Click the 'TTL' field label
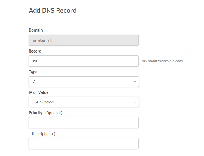The image size is (204, 156). [32, 134]
